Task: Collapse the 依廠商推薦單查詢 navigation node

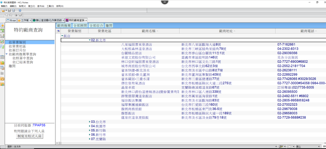Action: [7, 54]
